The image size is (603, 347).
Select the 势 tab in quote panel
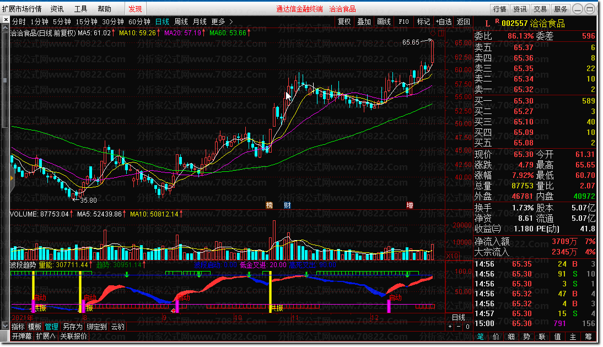click(x=527, y=337)
